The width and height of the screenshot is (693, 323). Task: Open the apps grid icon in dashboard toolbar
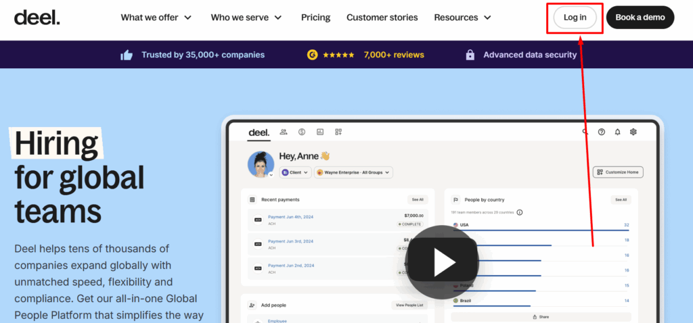[x=338, y=132]
